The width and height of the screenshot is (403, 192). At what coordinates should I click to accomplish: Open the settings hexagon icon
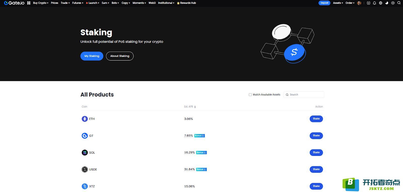(x=393, y=3)
